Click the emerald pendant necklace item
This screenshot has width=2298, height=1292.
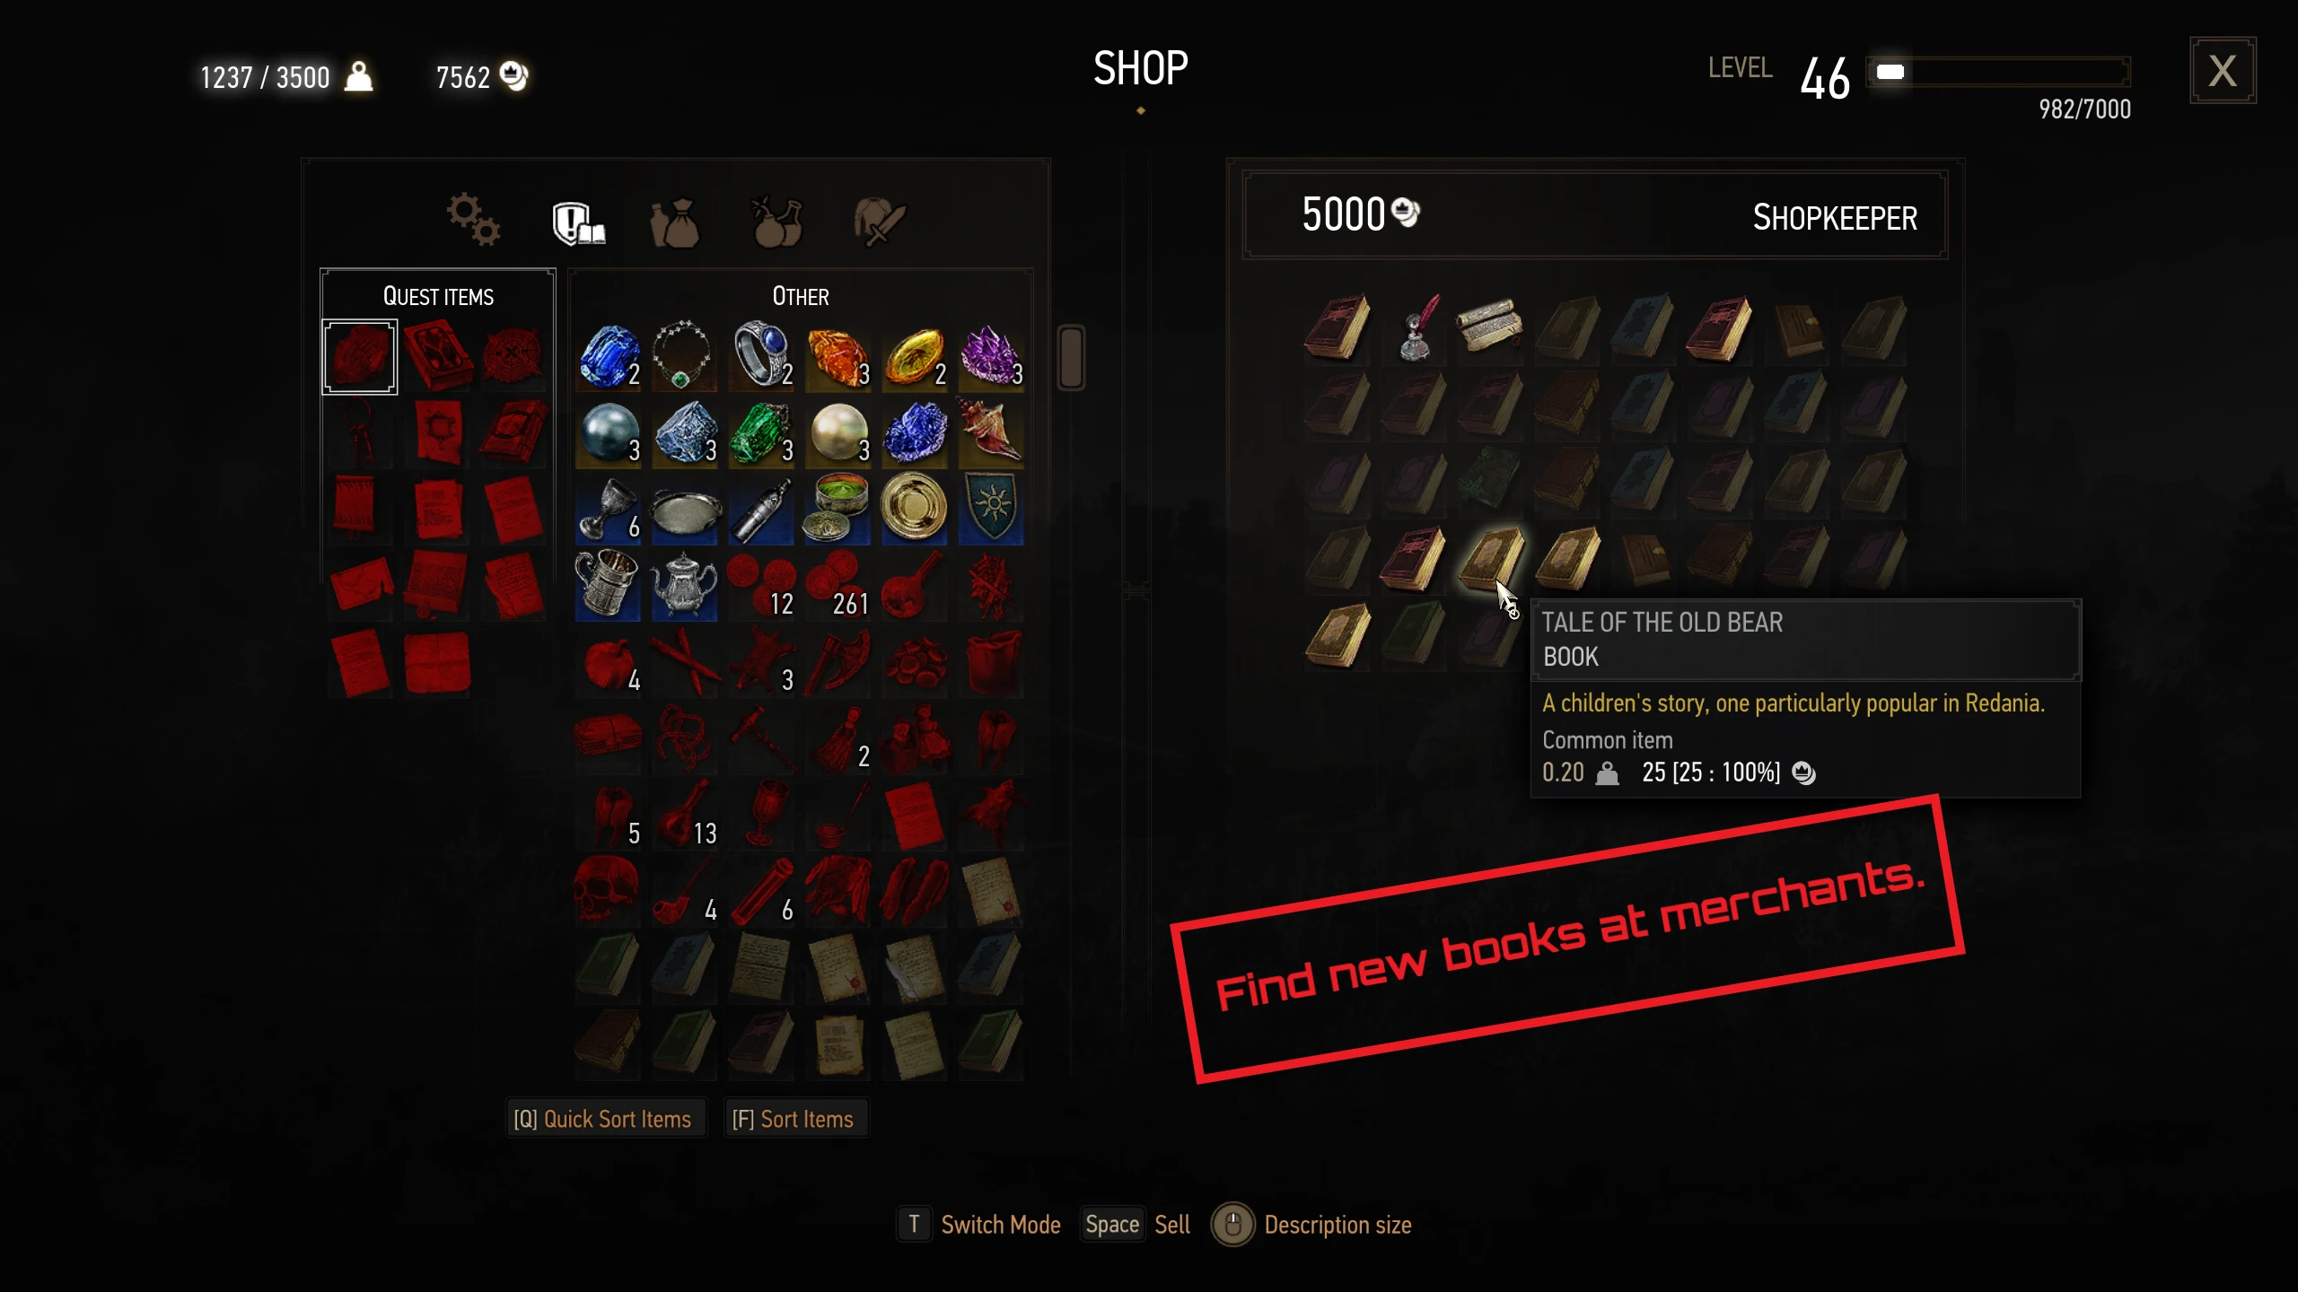pos(684,356)
